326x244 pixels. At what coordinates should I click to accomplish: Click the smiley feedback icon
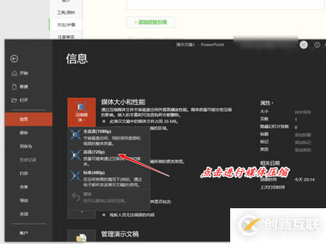(317, 45)
